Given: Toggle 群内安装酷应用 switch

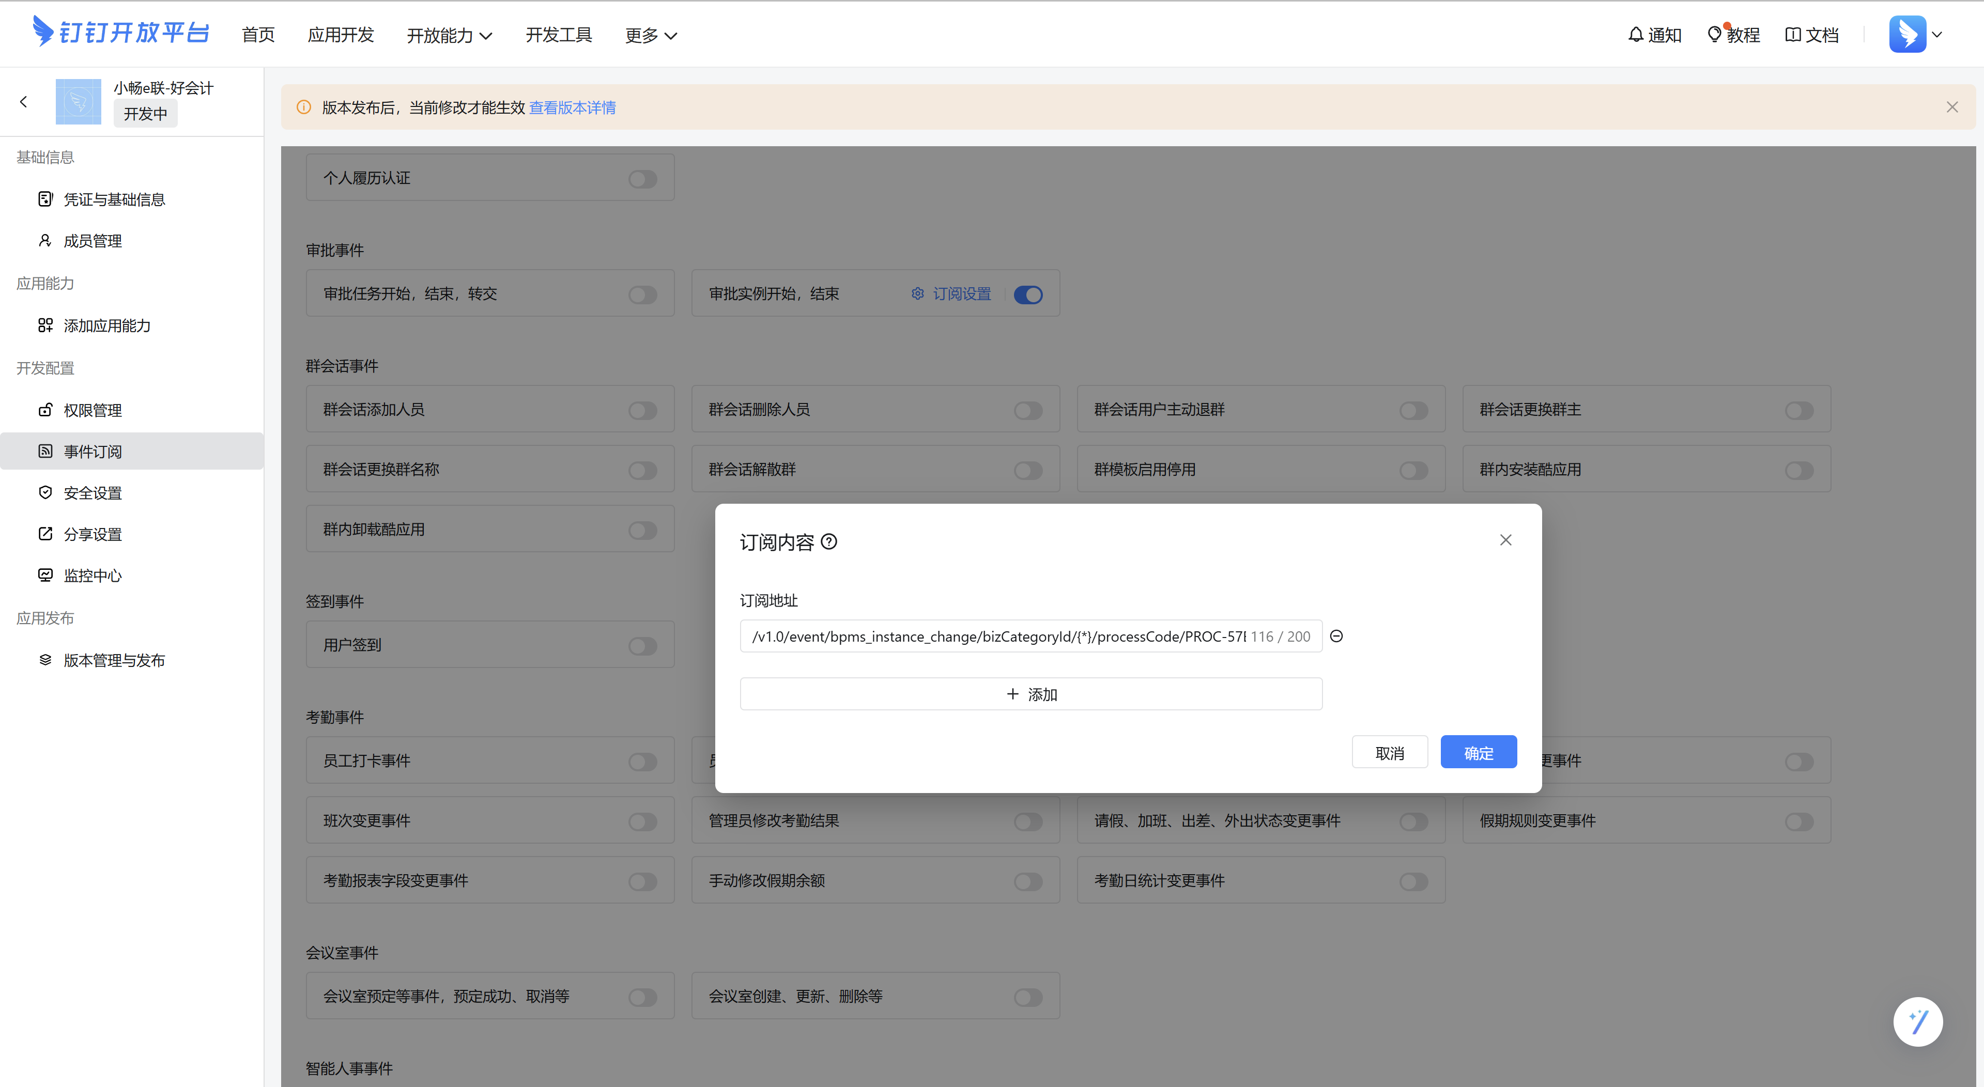Looking at the screenshot, I should pyautogui.click(x=1798, y=470).
